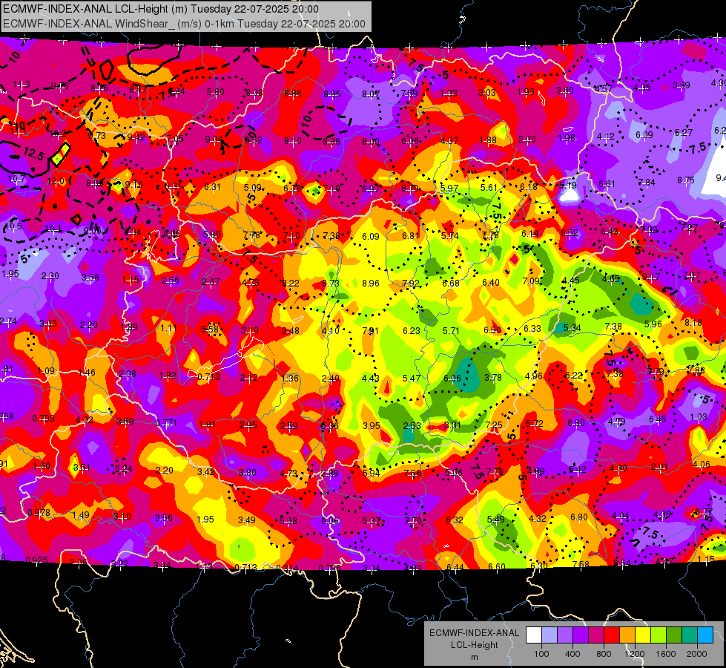Viewport: 726px width, 668px height.
Task: Click the wind shear value '3.49'
Action: click(x=247, y=520)
